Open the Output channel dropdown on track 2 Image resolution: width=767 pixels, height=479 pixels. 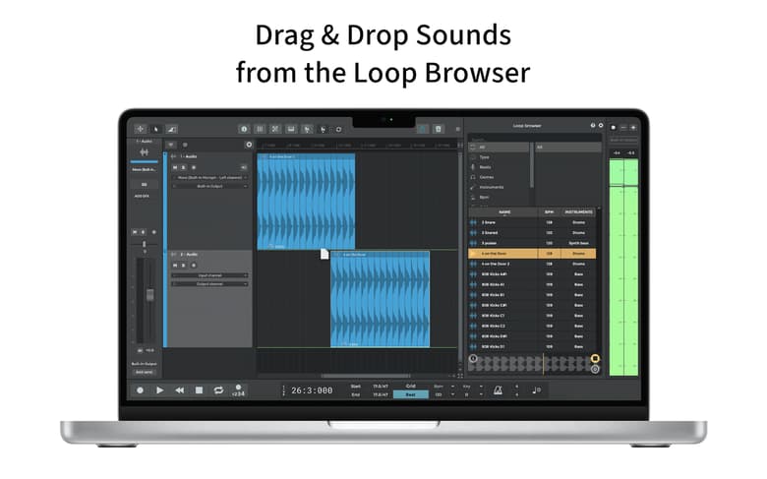pyautogui.click(x=210, y=283)
